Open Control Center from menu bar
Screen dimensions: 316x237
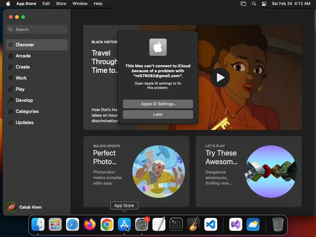(x=264, y=4)
